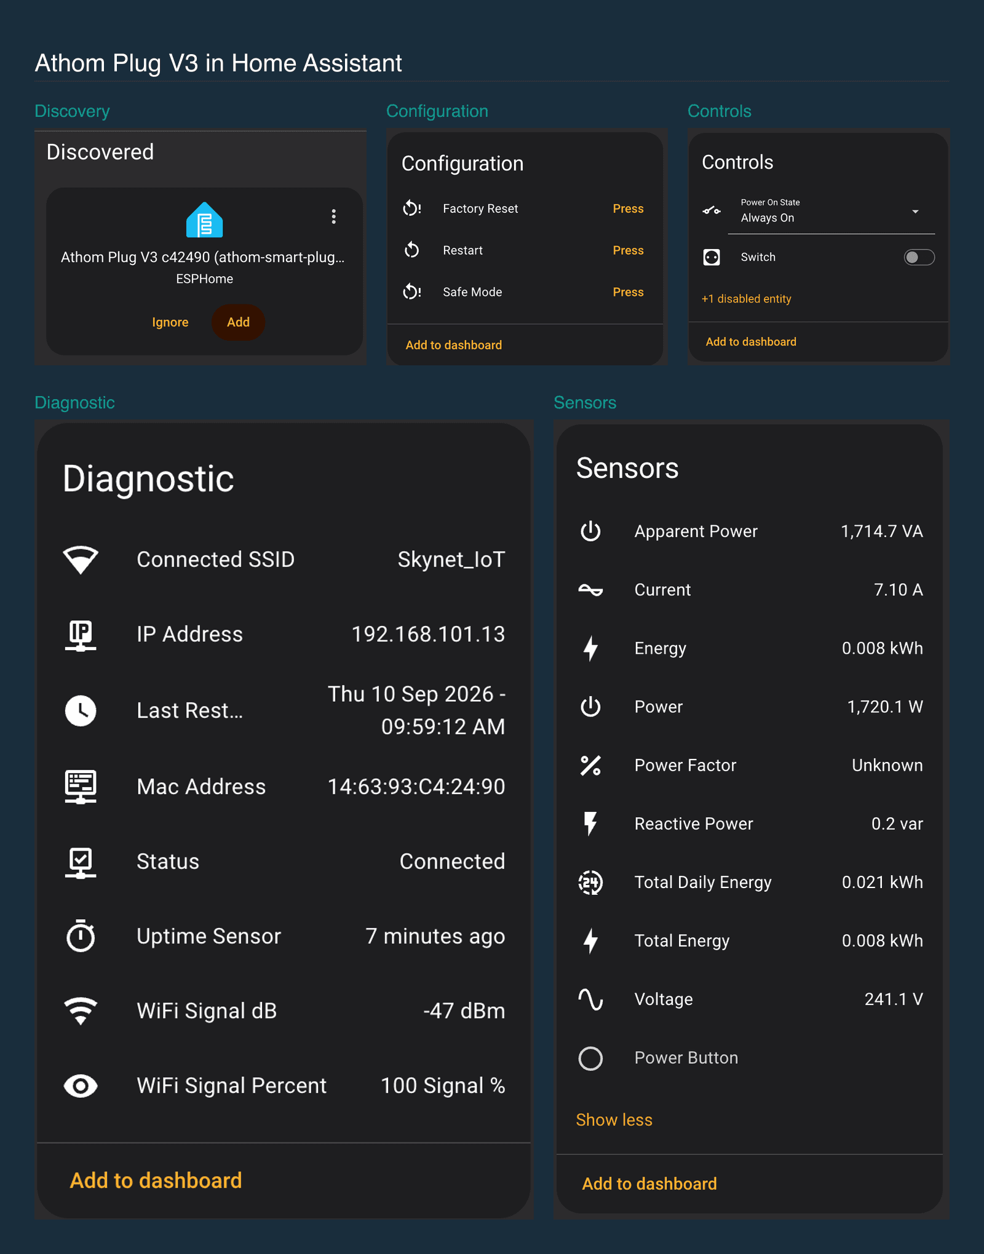Click the Mac Address network icon
Image resolution: width=984 pixels, height=1254 pixels.
coord(81,787)
